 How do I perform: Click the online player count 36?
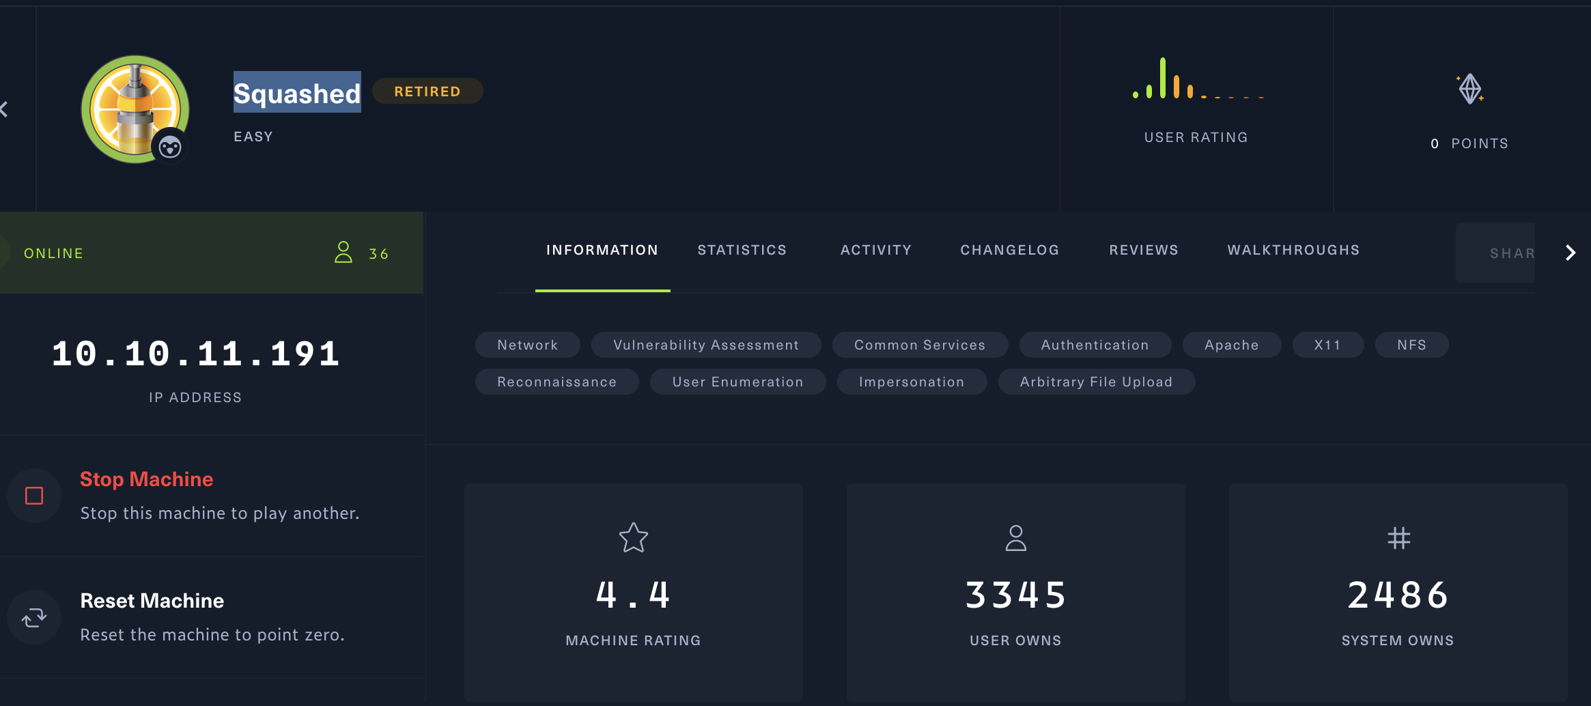379,254
